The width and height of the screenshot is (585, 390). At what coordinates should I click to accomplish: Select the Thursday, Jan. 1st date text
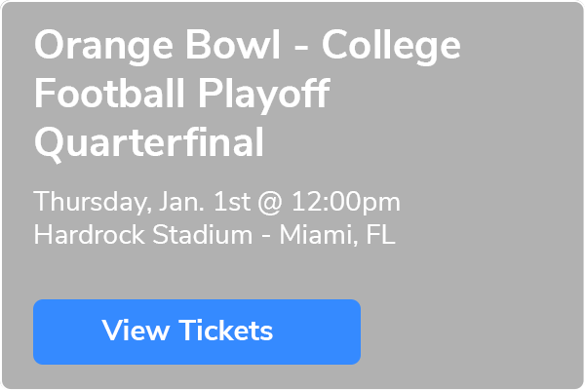tap(142, 202)
